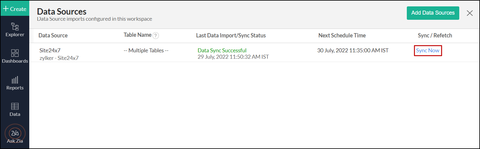Click the Add Data Sources button

pos(433,13)
